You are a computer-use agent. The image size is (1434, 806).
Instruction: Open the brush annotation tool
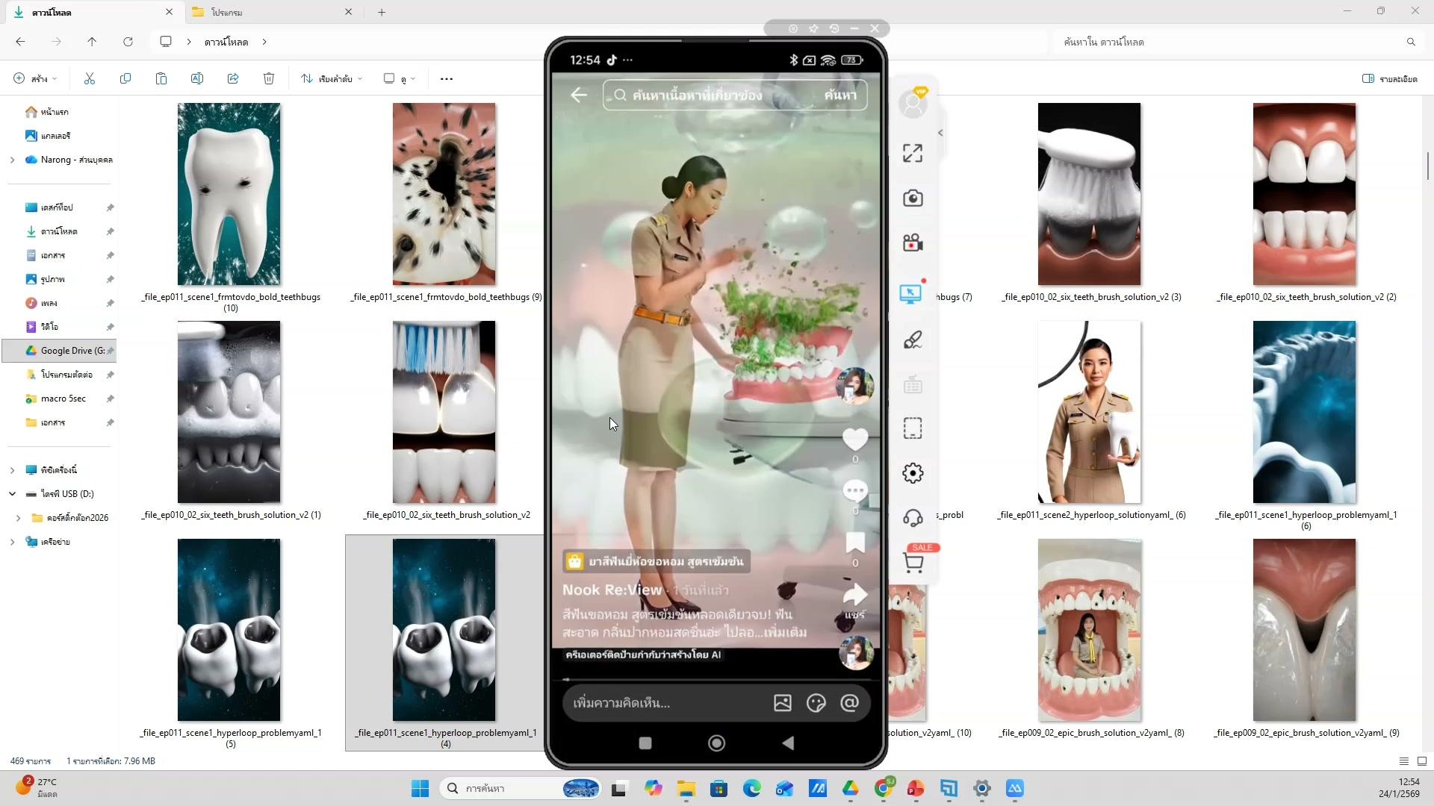[912, 340]
